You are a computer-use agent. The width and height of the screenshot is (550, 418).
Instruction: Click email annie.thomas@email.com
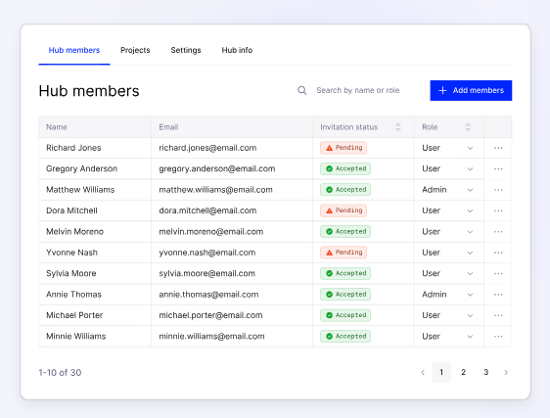(x=208, y=294)
